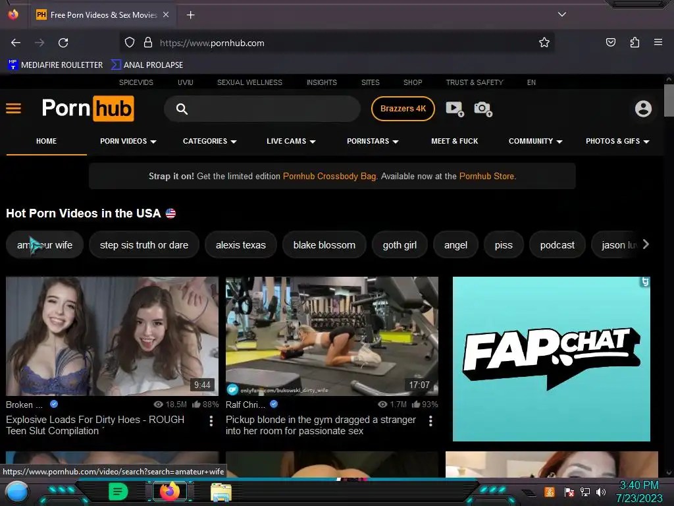Click the verified badge beside Ralf Chri...

coord(274,404)
